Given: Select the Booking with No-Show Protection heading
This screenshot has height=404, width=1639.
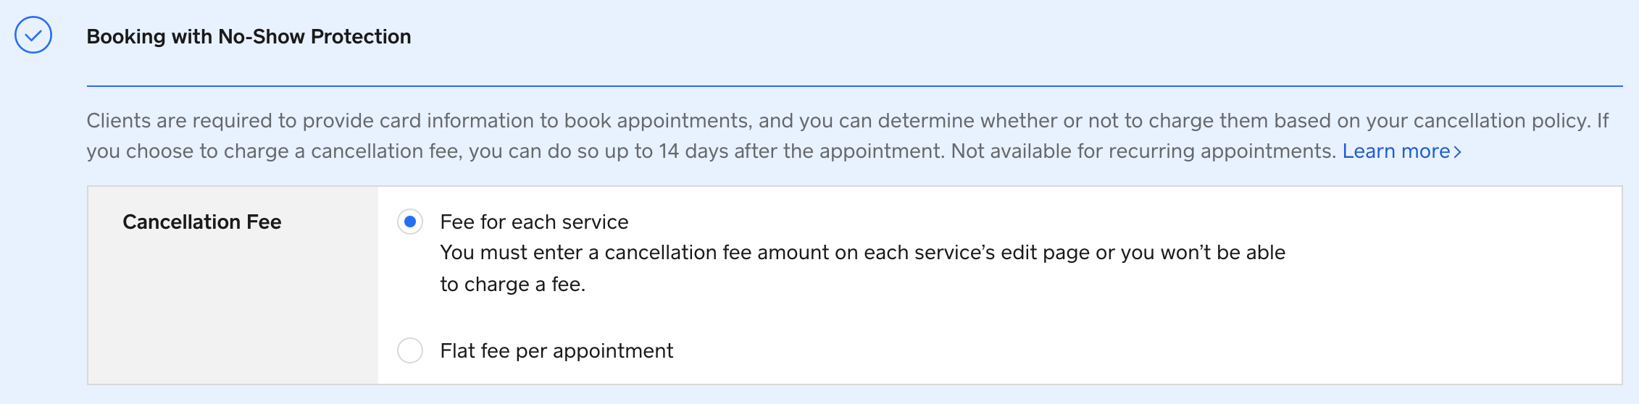Looking at the screenshot, I should (x=249, y=37).
